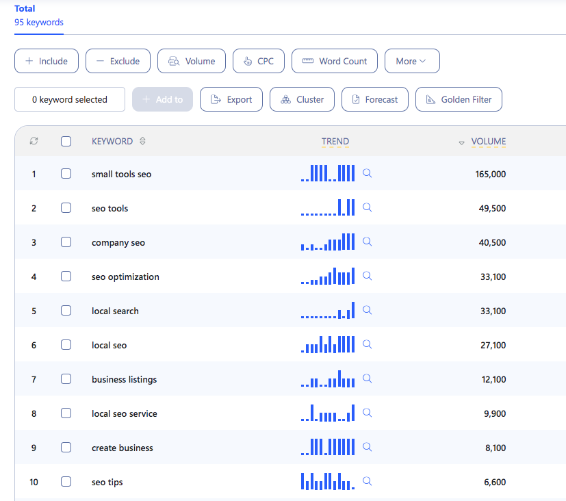
Task: Click volume value 12,100
Action: (x=494, y=379)
